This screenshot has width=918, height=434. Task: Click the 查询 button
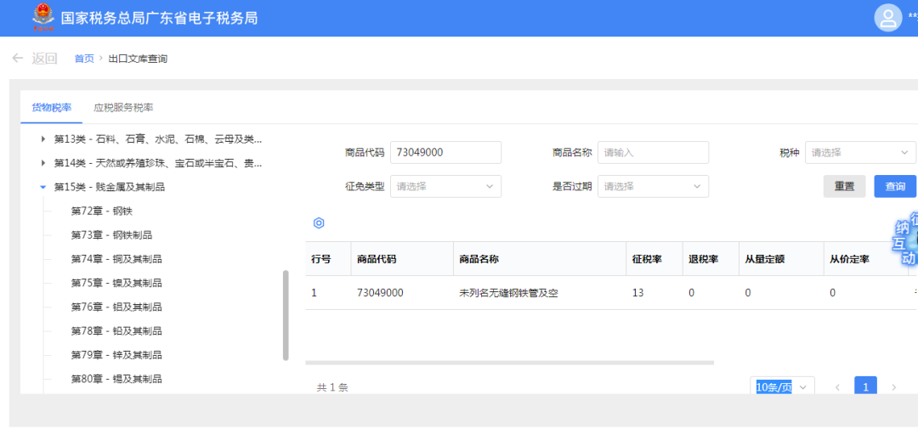pos(895,187)
